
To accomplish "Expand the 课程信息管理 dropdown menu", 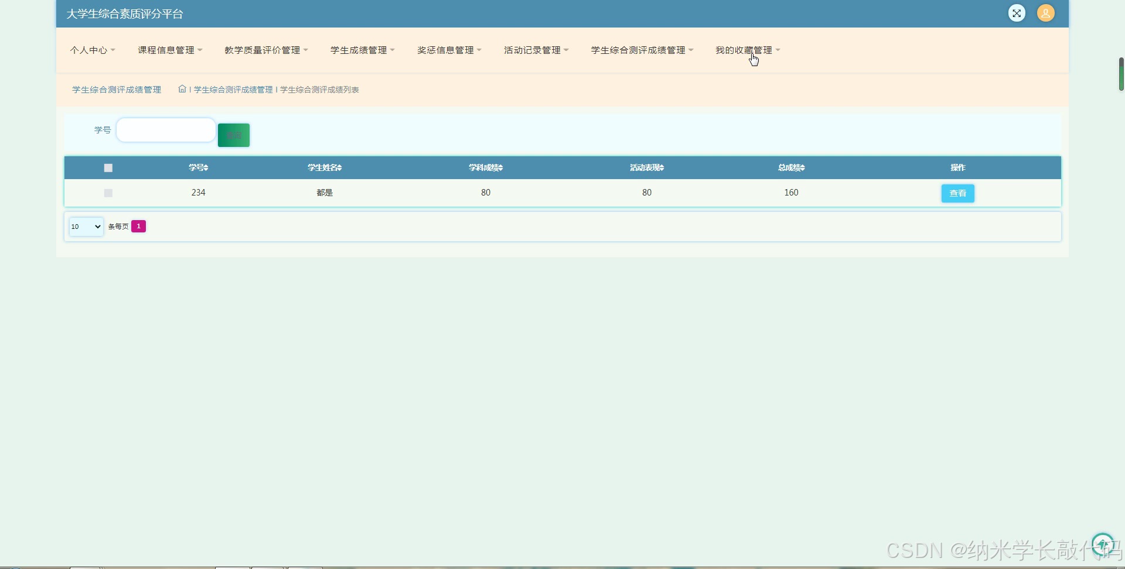I will tap(170, 50).
